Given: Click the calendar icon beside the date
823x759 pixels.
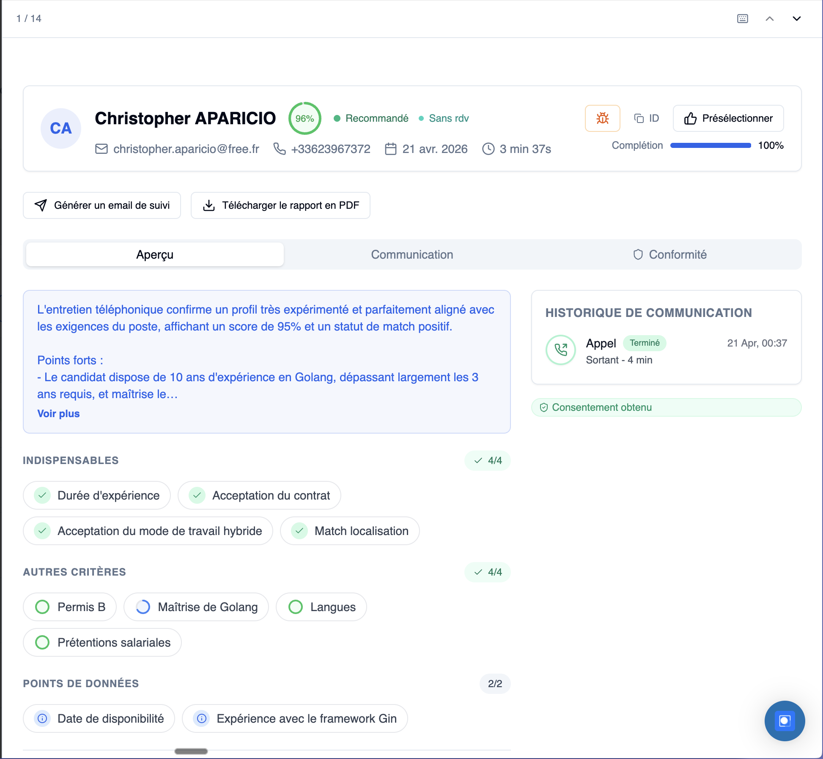Looking at the screenshot, I should tap(391, 149).
